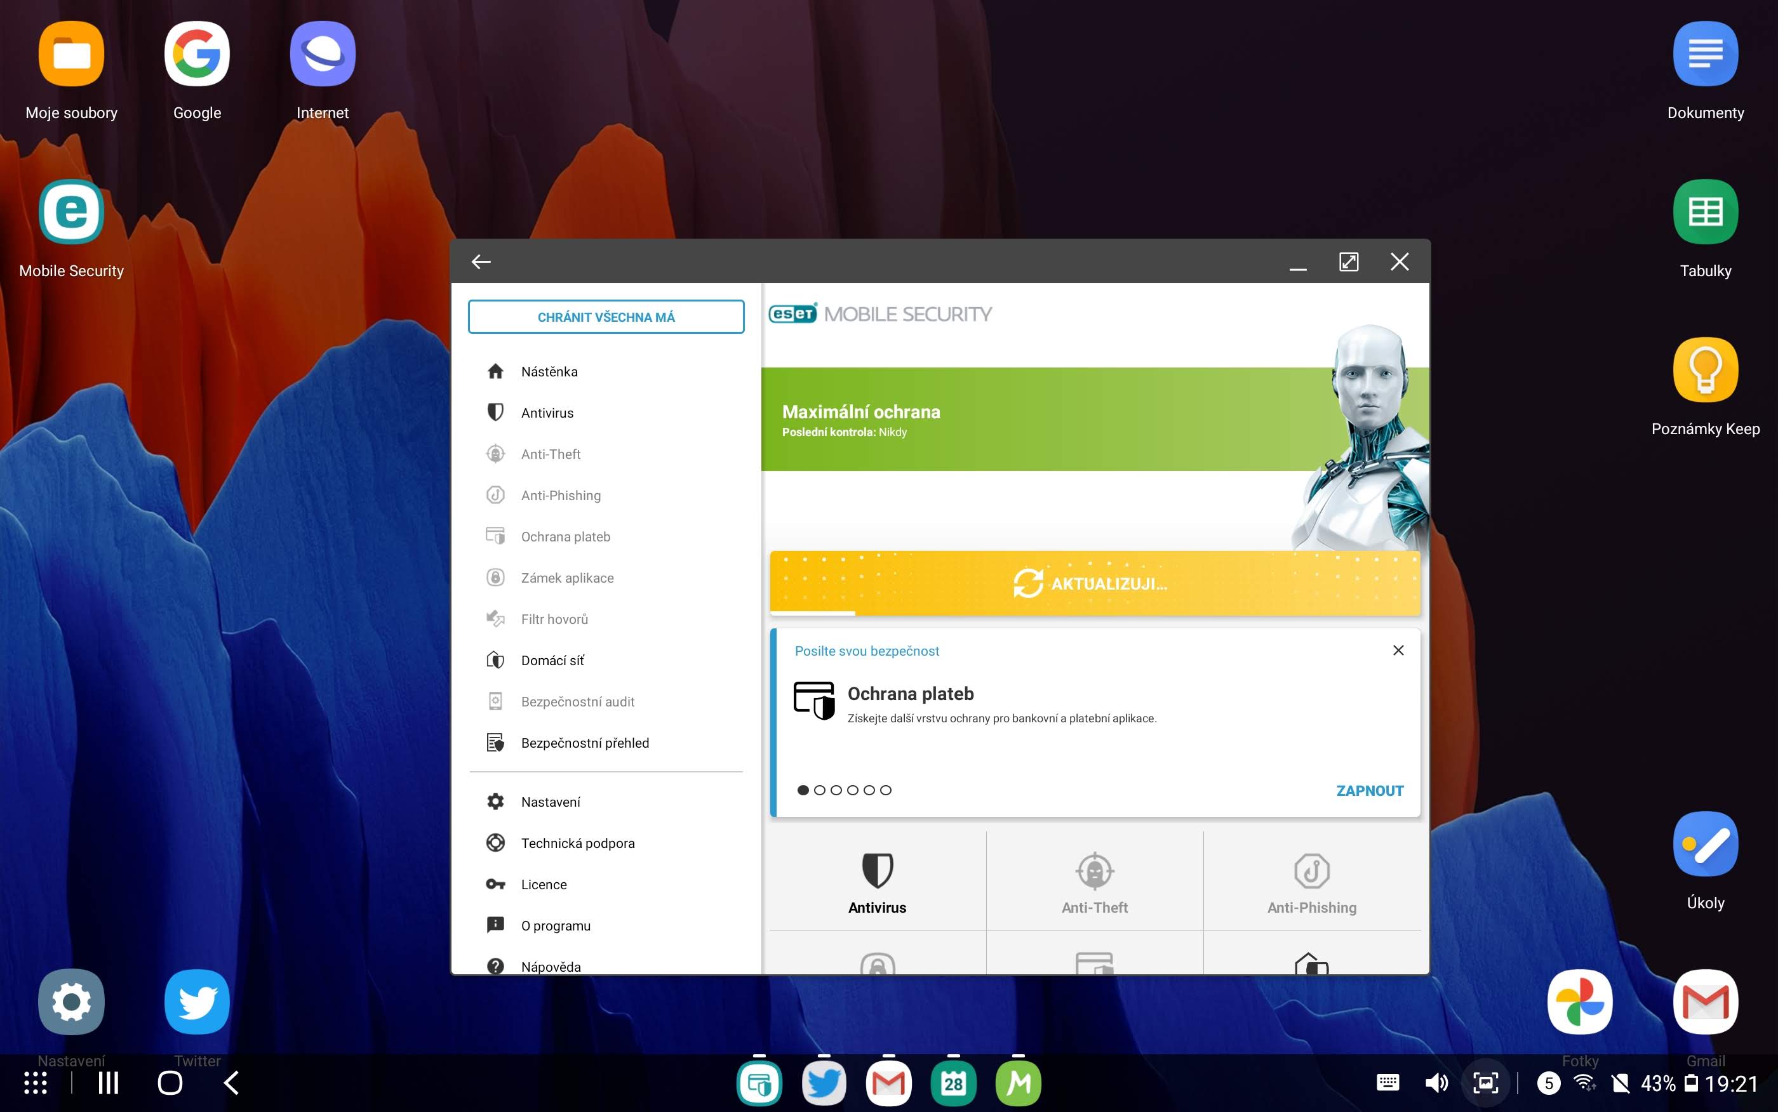The height and width of the screenshot is (1112, 1778).
Task: Open Filtr hovorů sidebar item
Action: [x=606, y=618]
